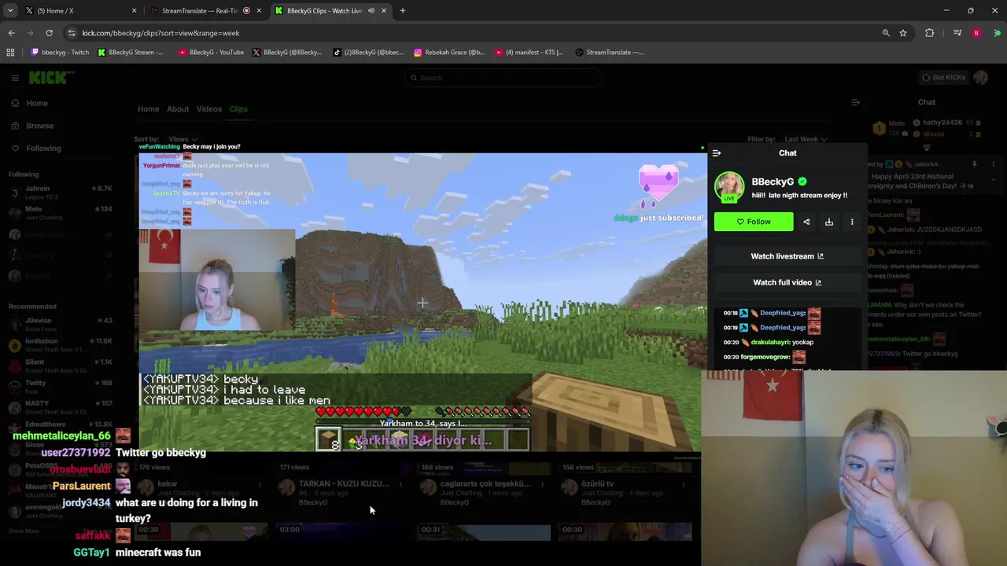Go back in browser history
Screen dimensions: 1007x566
click(x=11, y=33)
